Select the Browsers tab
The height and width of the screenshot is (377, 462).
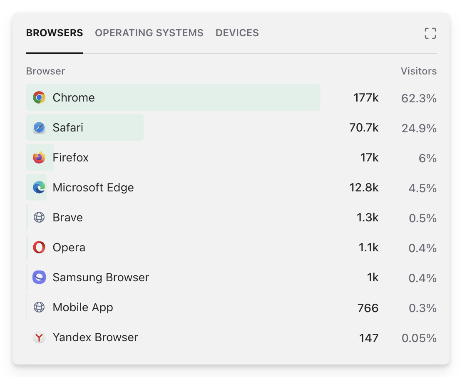[x=55, y=33]
